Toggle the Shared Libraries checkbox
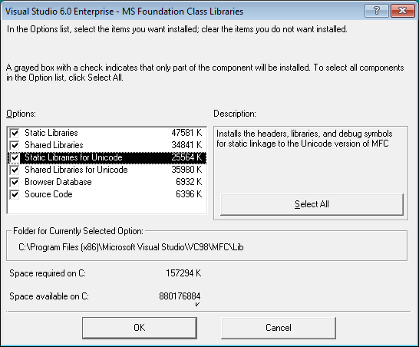This screenshot has height=347, width=419. click(x=15, y=145)
